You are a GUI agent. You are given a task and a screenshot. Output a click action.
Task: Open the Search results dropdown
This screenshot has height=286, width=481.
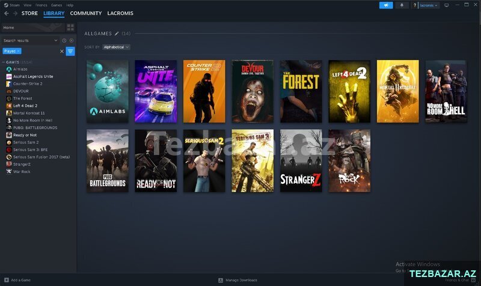(x=31, y=40)
